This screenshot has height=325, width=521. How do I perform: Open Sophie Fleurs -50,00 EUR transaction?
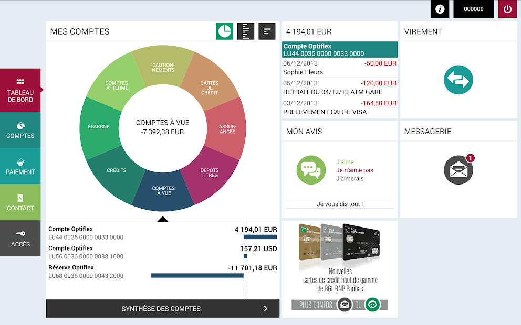[340, 68]
